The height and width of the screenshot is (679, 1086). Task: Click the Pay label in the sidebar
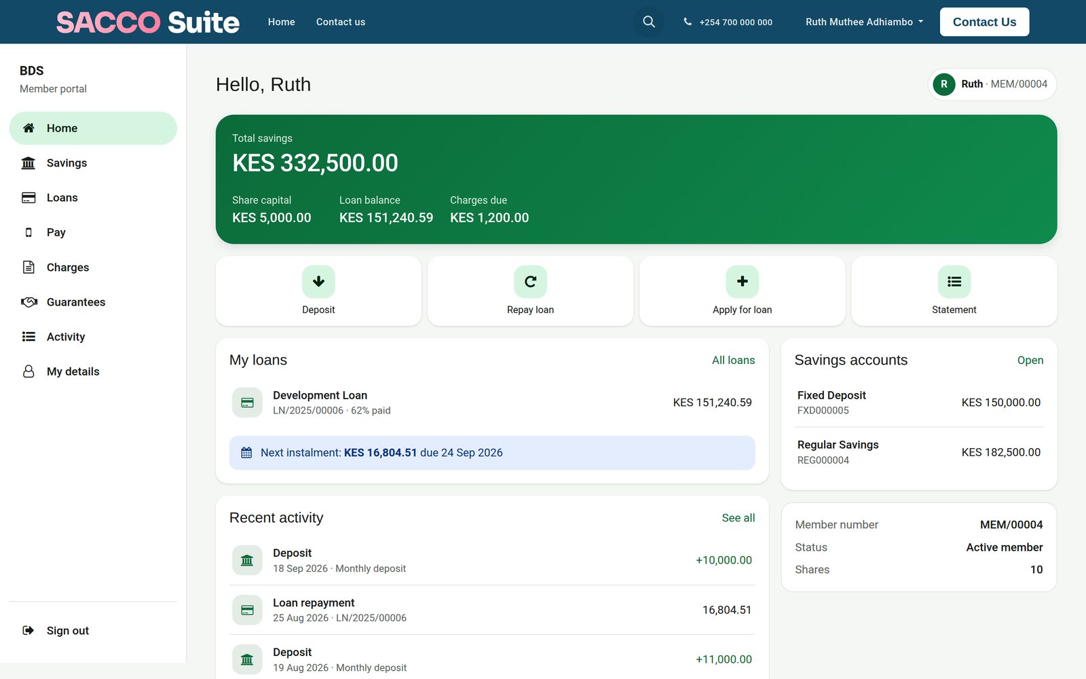tap(56, 232)
